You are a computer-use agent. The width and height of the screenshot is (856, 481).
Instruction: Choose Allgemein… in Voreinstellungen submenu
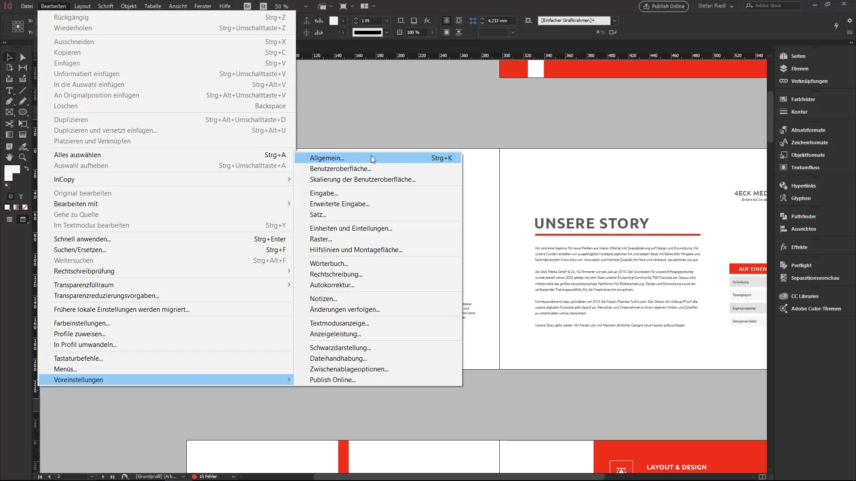[x=378, y=158]
